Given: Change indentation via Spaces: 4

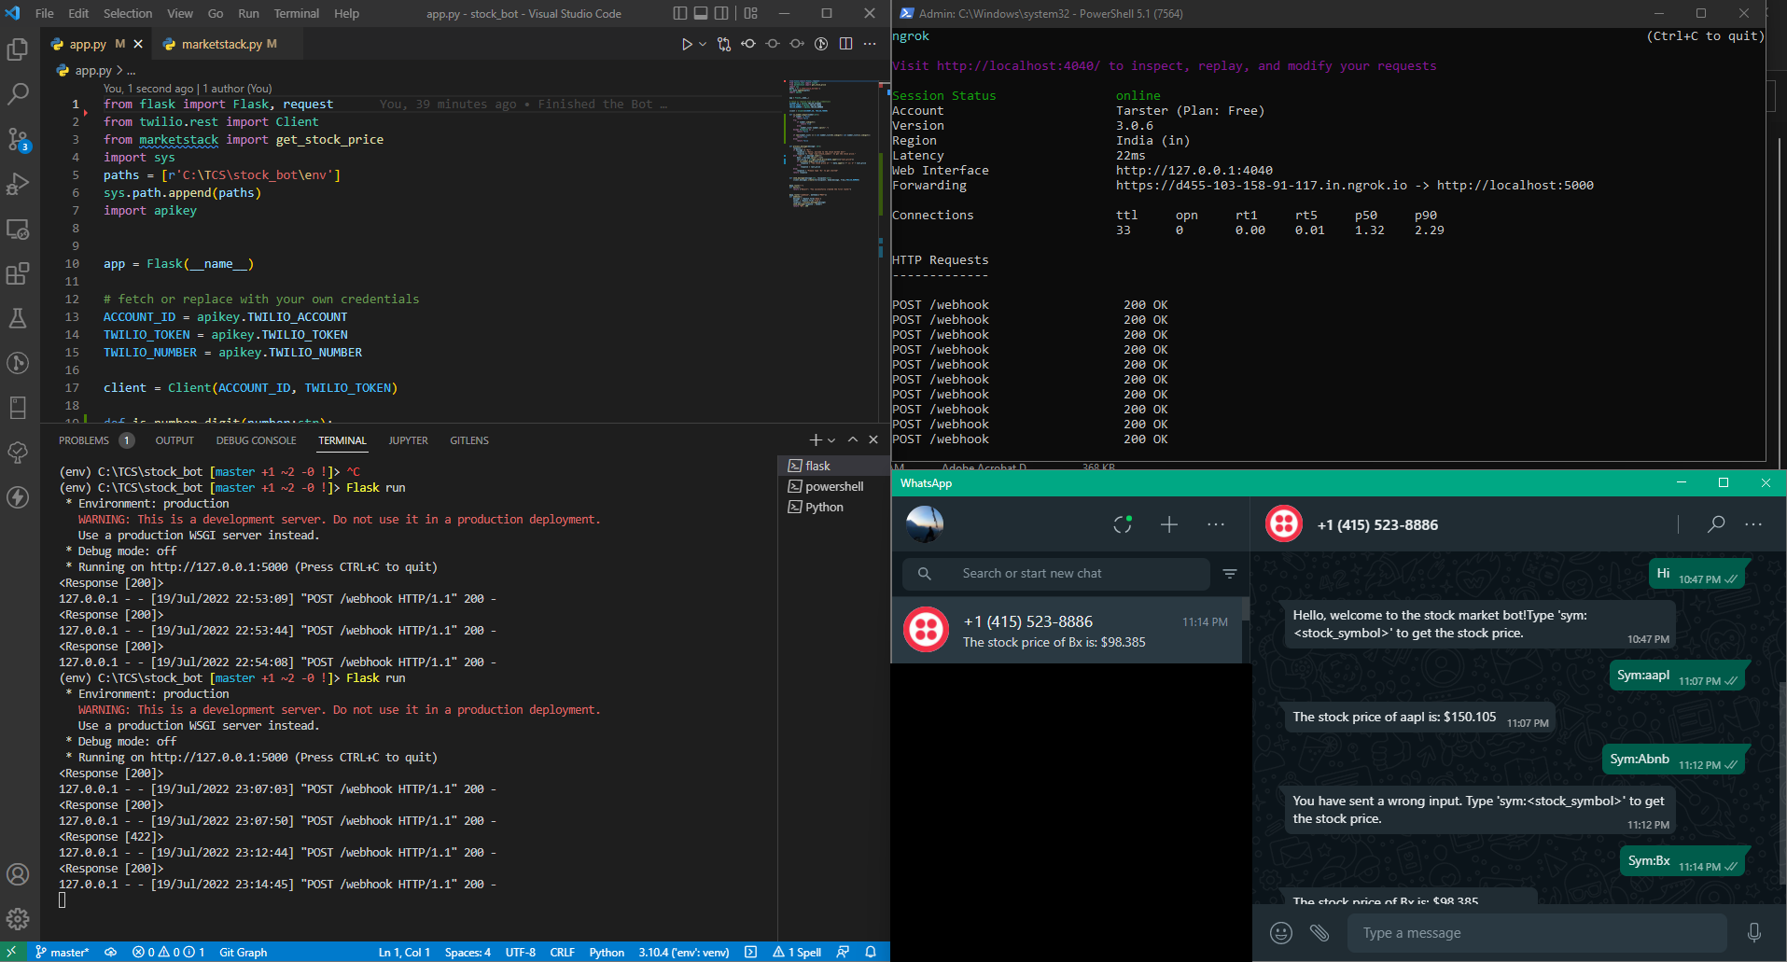Looking at the screenshot, I should (468, 952).
